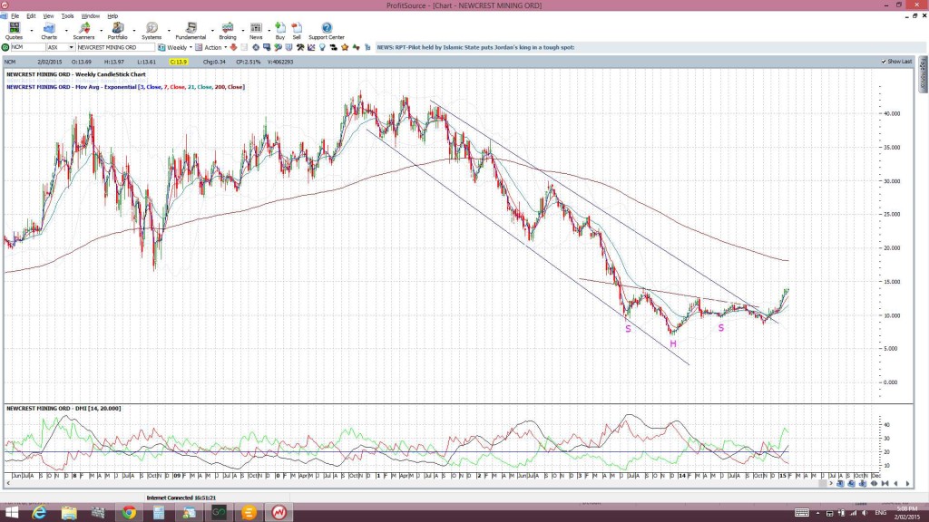Click the shield icon in chart toolbar
Screen dimensions: 929x522
[289, 47]
